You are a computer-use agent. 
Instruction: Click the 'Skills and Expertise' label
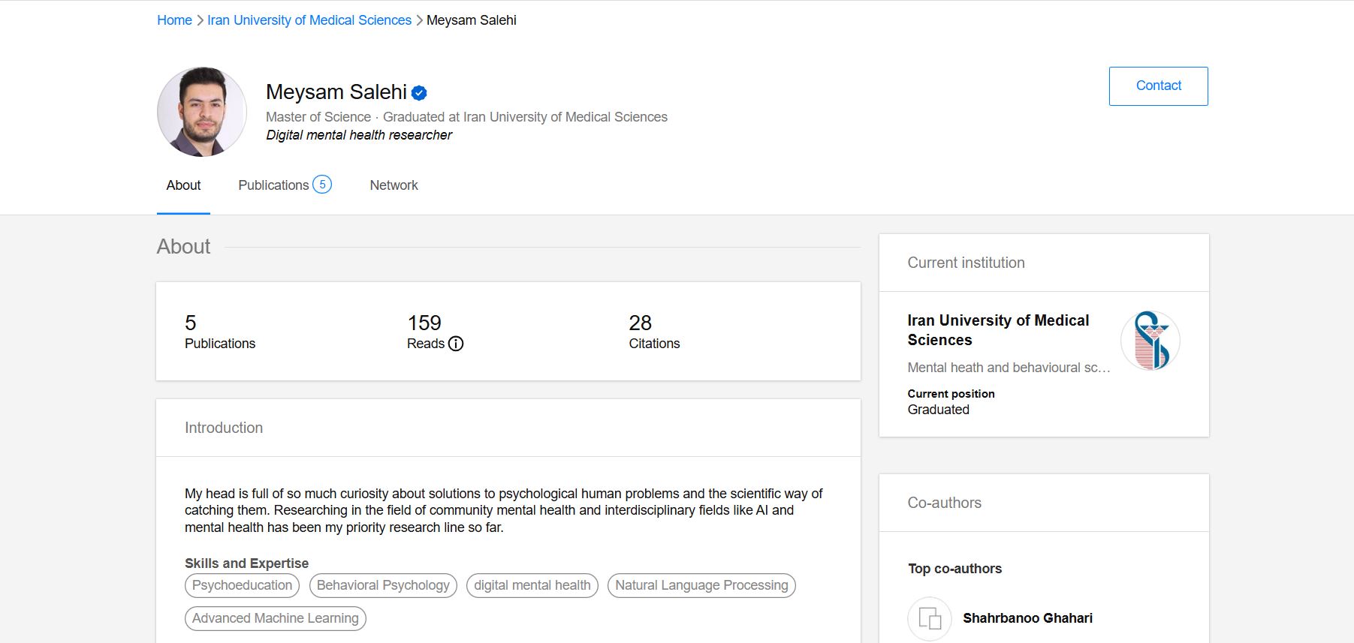tap(246, 563)
